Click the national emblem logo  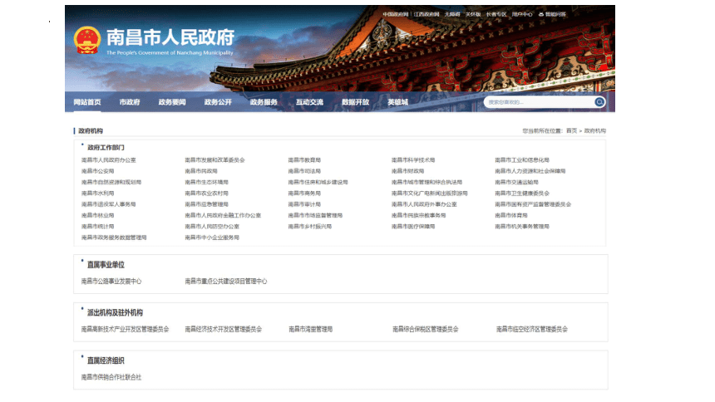click(x=87, y=41)
